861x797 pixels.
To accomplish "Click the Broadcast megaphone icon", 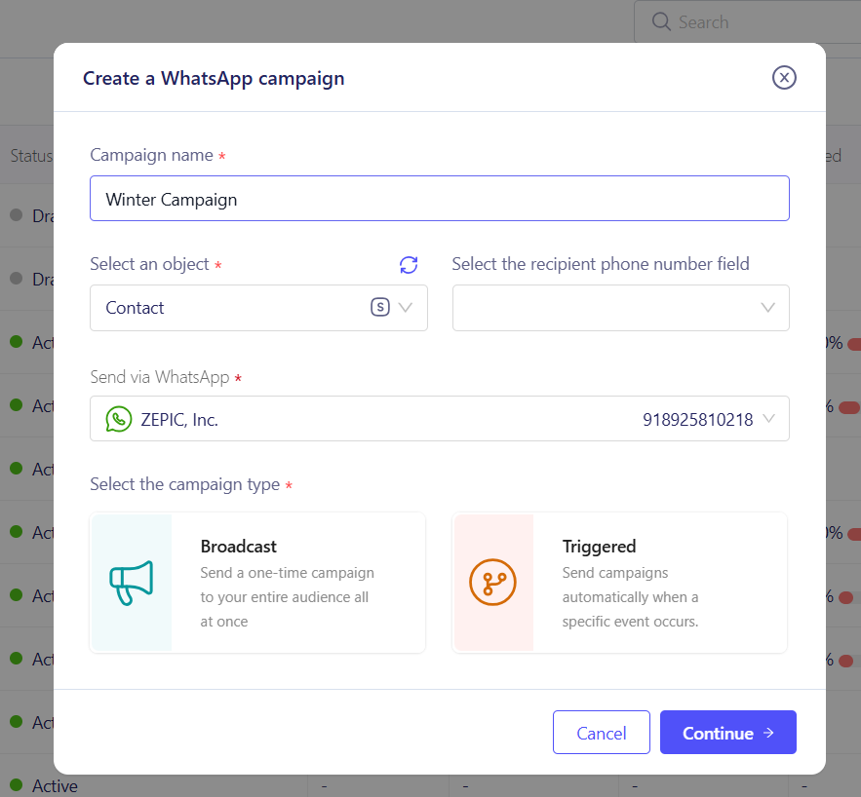I will [x=132, y=583].
